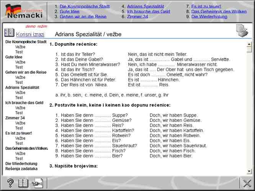Click the dictionary icon beside Korisni izrazi

click(9, 33)
